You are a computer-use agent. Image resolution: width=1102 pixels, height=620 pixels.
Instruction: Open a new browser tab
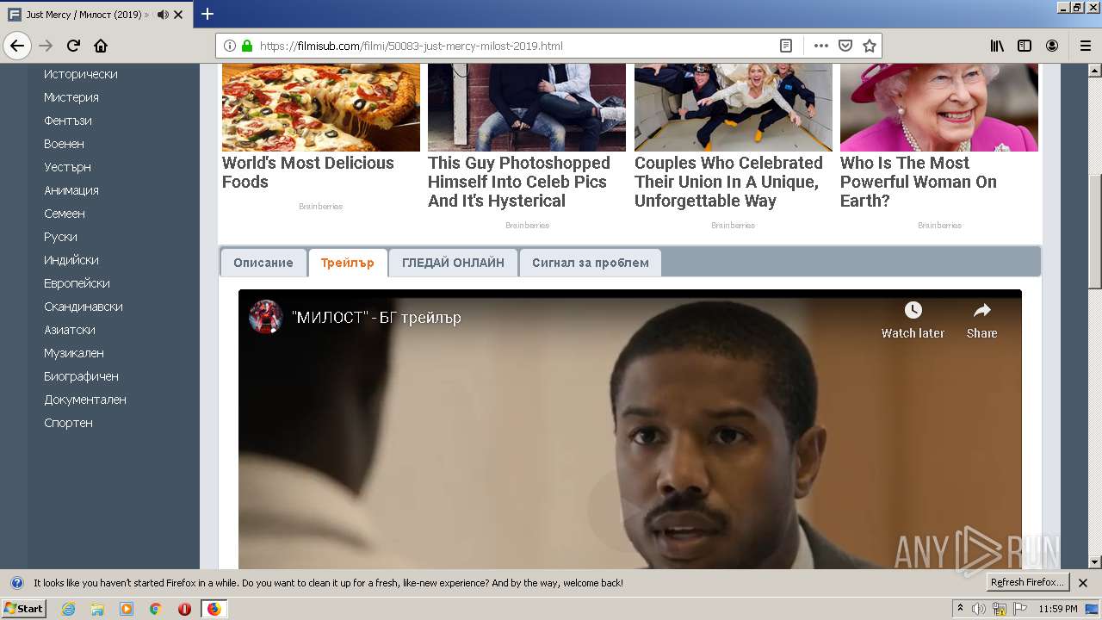(x=207, y=15)
